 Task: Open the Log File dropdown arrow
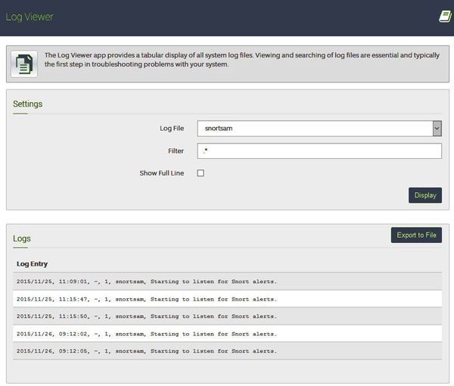pos(437,128)
